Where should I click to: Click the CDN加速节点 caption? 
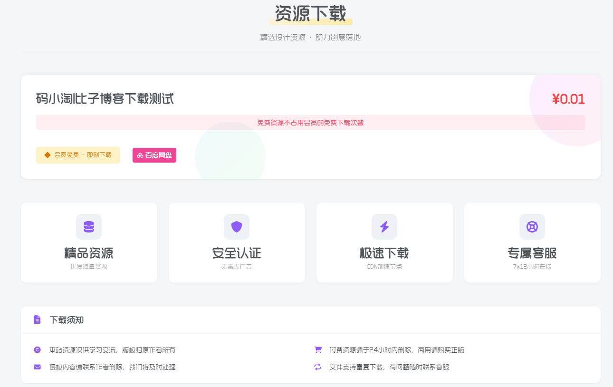pyautogui.click(x=384, y=267)
